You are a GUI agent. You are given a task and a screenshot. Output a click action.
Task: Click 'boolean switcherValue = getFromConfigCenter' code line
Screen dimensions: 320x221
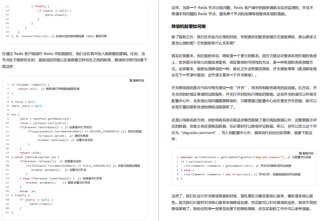tap(246, 157)
